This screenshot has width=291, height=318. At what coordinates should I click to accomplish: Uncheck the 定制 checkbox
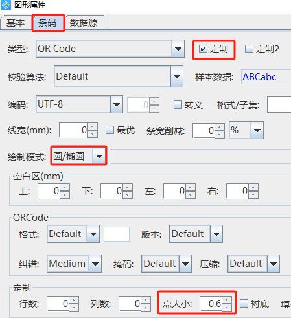[203, 49]
